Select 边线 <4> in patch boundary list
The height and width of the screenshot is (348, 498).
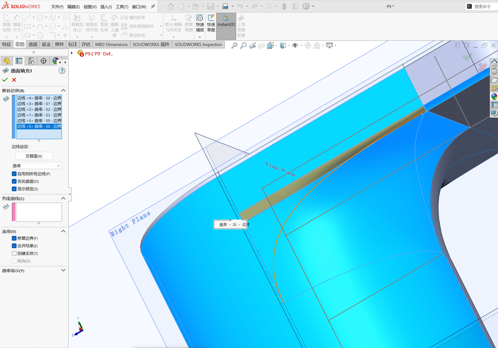click(x=39, y=98)
